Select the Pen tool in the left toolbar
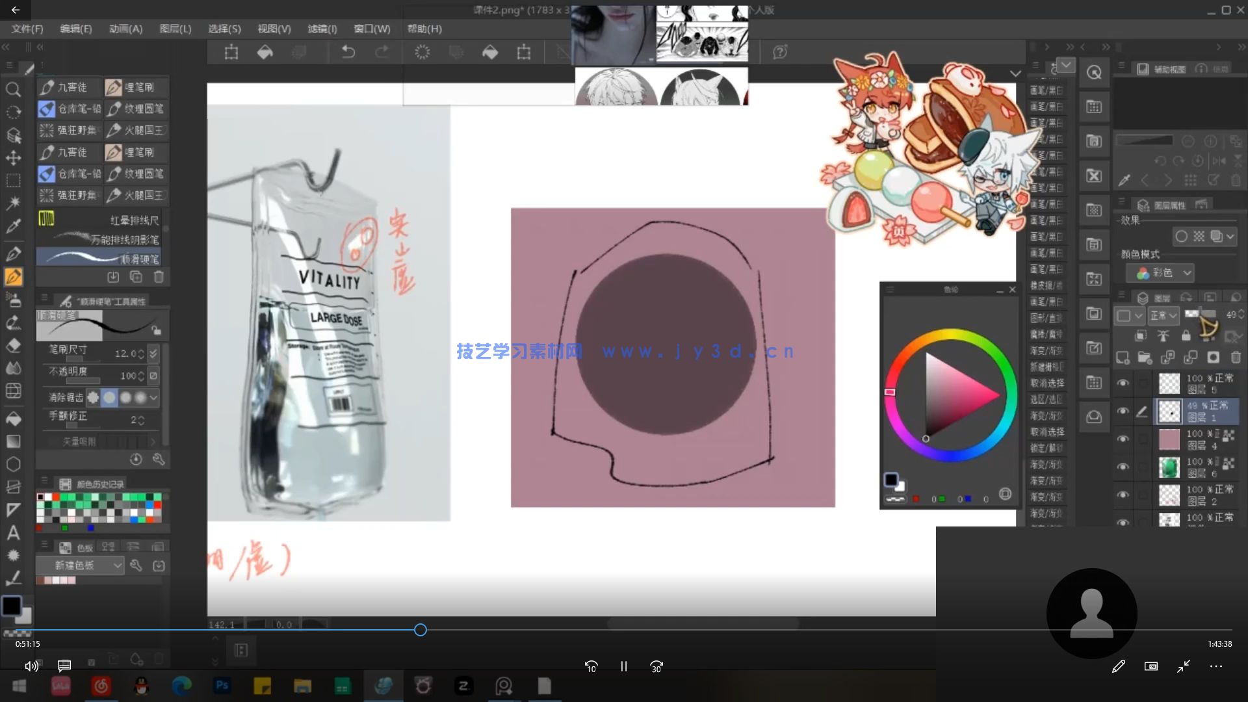The height and width of the screenshot is (702, 1248). [14, 253]
